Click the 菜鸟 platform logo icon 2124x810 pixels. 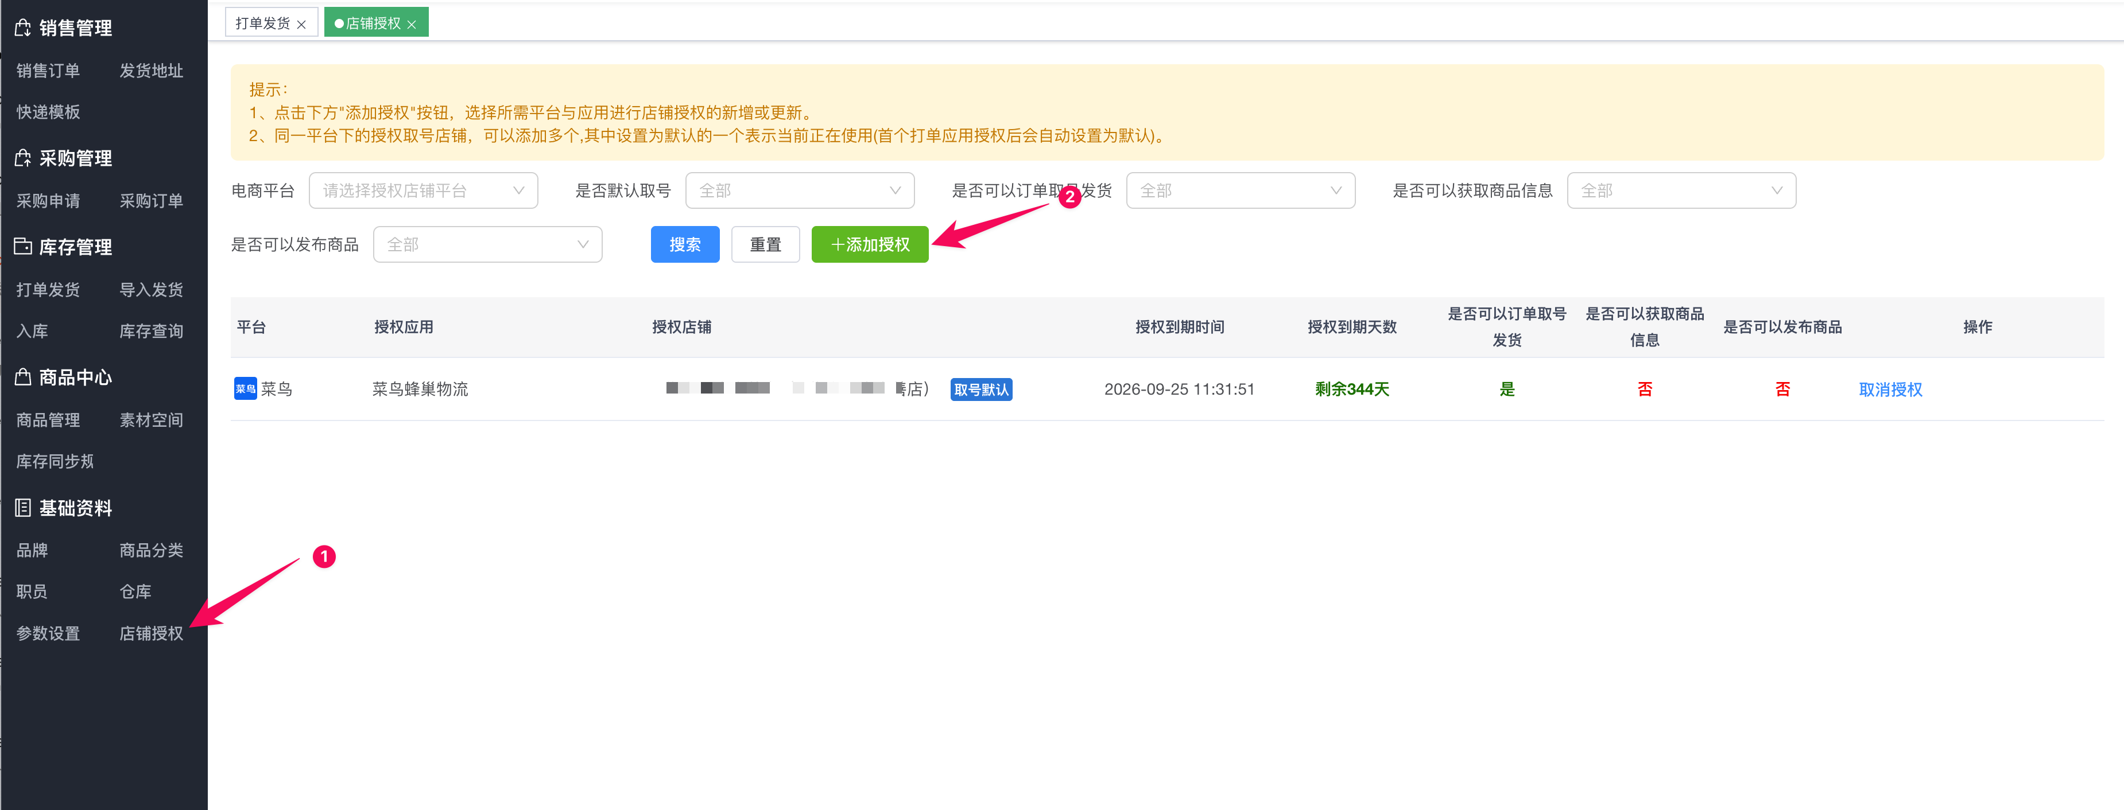click(x=245, y=389)
